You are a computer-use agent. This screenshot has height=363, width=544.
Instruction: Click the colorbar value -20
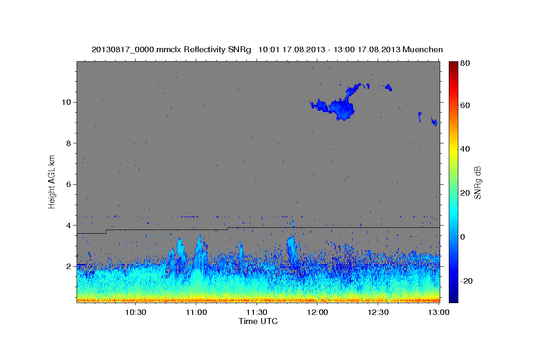click(x=466, y=281)
